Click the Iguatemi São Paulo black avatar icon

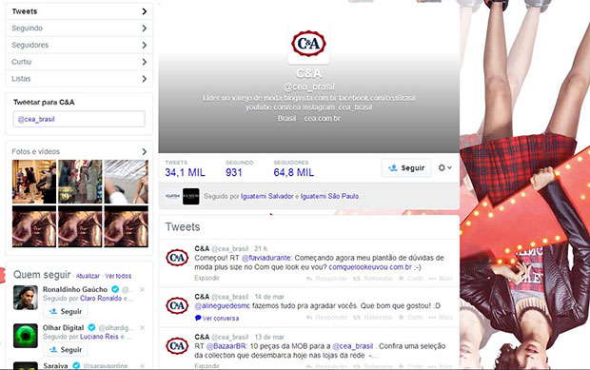tap(190, 196)
